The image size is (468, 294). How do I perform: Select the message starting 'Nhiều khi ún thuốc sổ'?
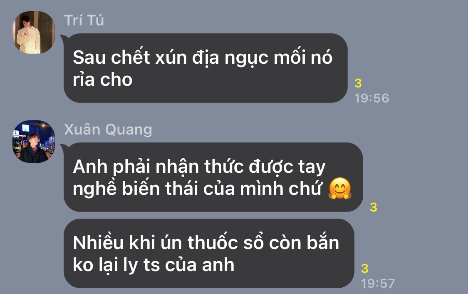coord(209,253)
